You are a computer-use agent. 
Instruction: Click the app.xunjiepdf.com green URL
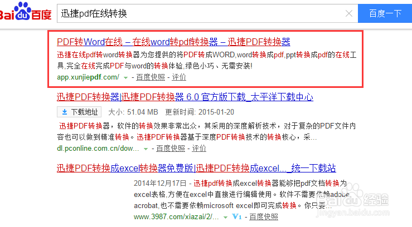click(x=88, y=77)
